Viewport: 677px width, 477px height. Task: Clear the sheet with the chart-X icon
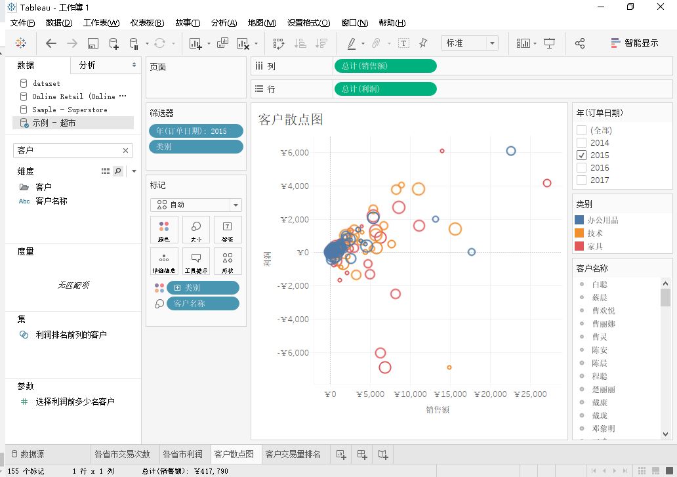tap(243, 43)
